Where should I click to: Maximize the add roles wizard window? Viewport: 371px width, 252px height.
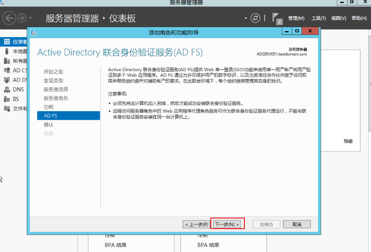point(297,31)
